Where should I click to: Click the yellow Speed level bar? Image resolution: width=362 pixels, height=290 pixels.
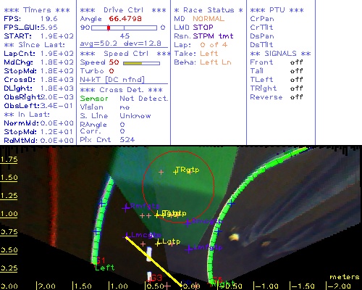pyautogui.click(x=132, y=63)
